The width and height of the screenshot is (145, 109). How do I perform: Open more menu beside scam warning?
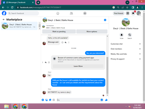[43, 62]
